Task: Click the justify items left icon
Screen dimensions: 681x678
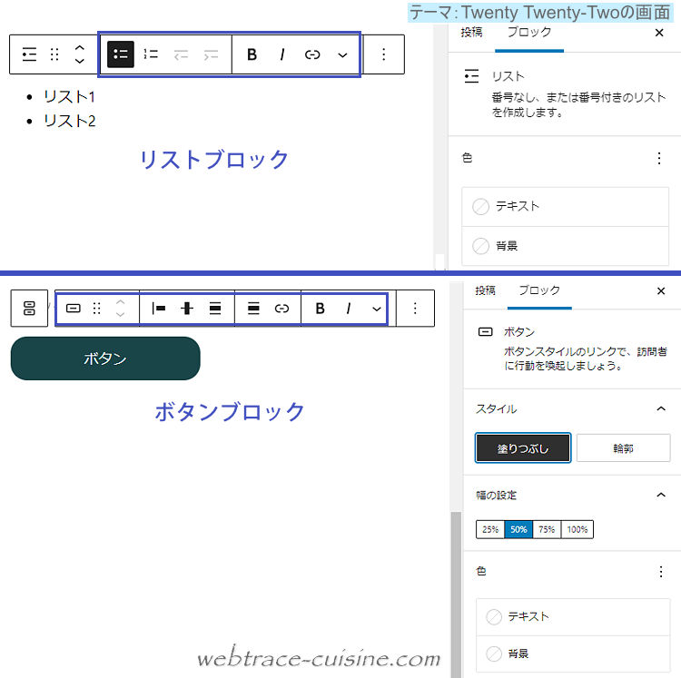Action: click(159, 309)
